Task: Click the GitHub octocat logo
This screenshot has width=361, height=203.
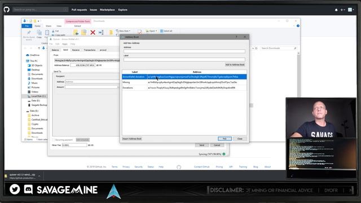Action: pos(7,10)
